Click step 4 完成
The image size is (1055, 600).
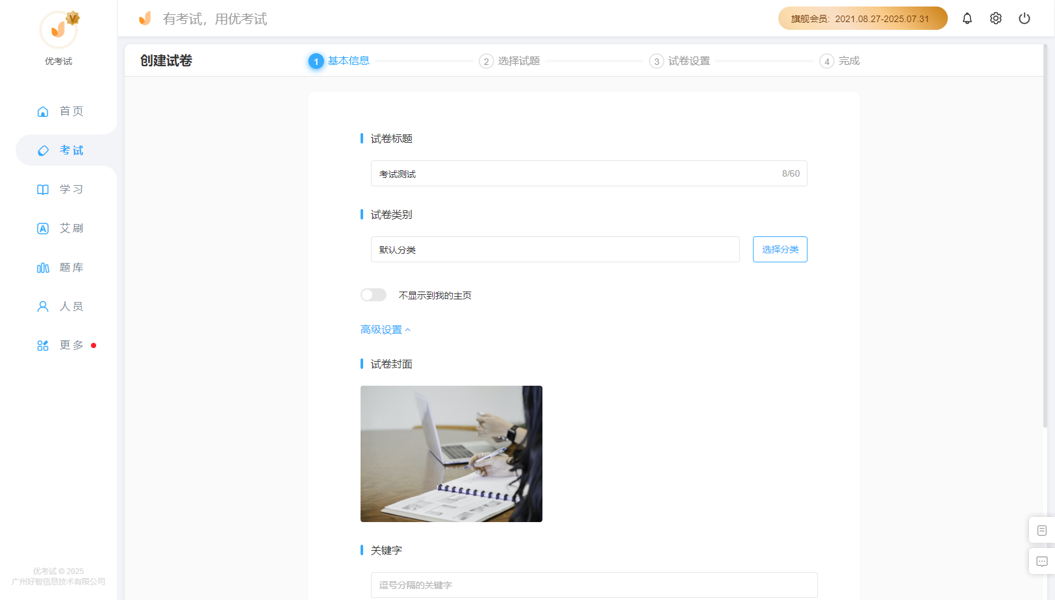pyautogui.click(x=839, y=61)
